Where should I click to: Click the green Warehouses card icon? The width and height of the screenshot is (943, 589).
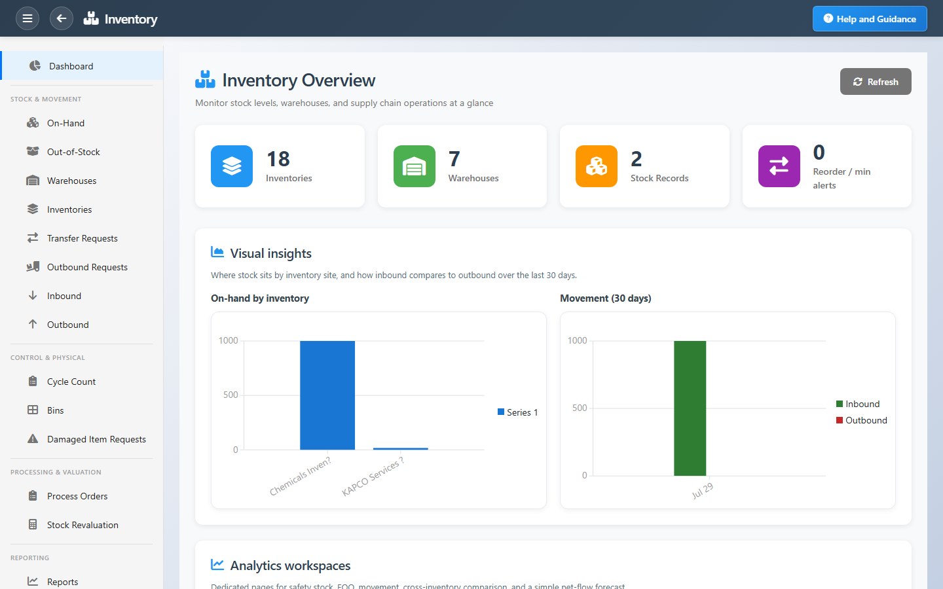[x=415, y=166]
